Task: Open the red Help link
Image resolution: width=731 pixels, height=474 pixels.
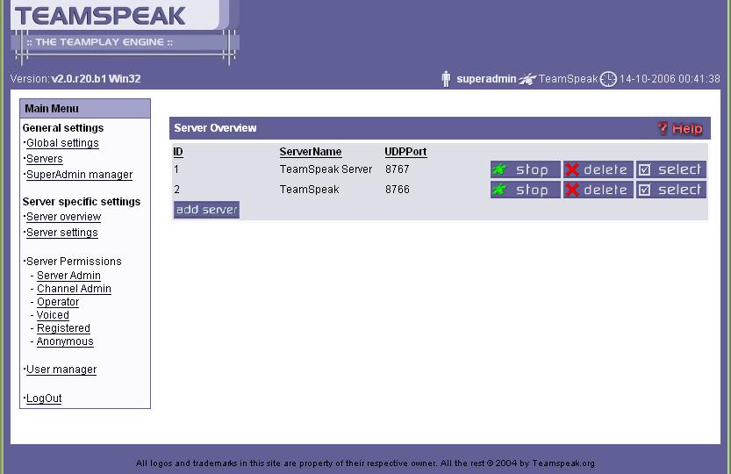Action: (680, 128)
